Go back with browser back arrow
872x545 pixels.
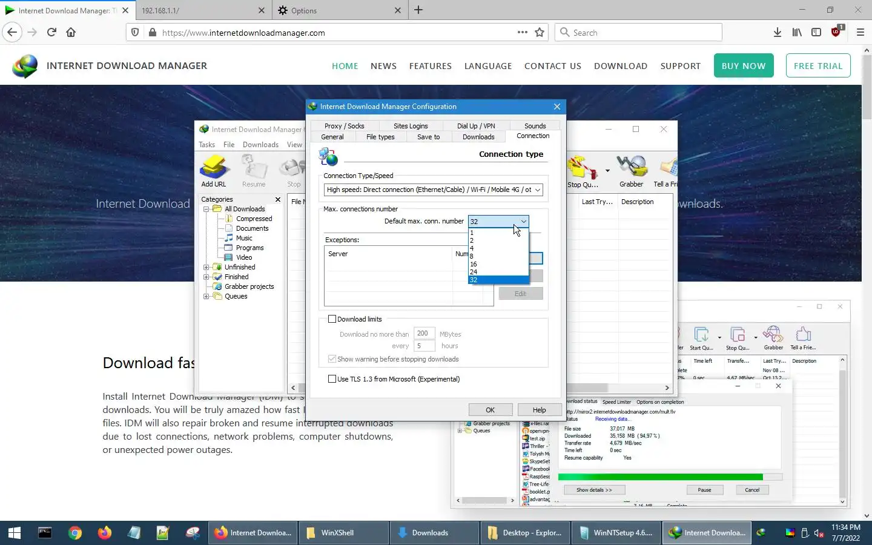pyautogui.click(x=12, y=33)
